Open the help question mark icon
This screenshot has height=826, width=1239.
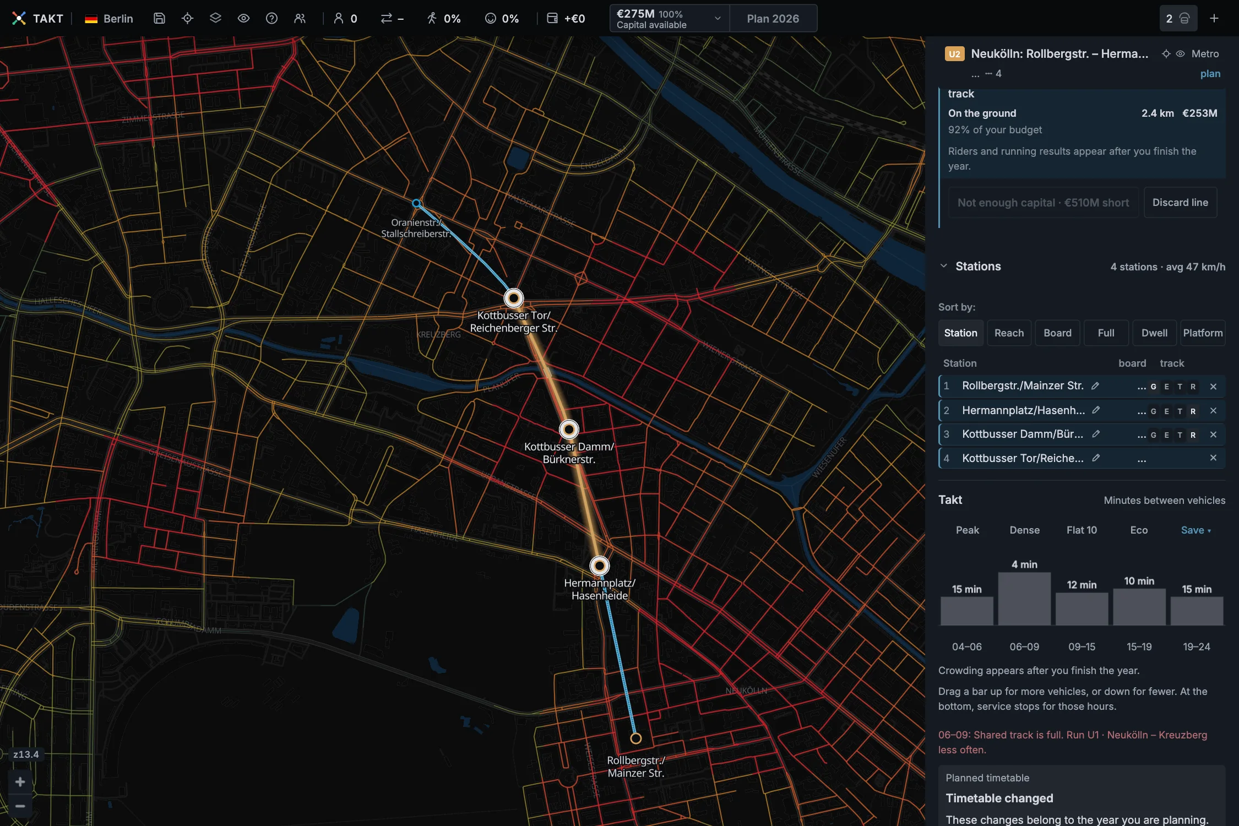(x=271, y=19)
